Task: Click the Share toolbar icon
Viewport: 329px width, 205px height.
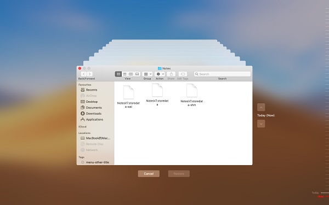Action: [171, 74]
